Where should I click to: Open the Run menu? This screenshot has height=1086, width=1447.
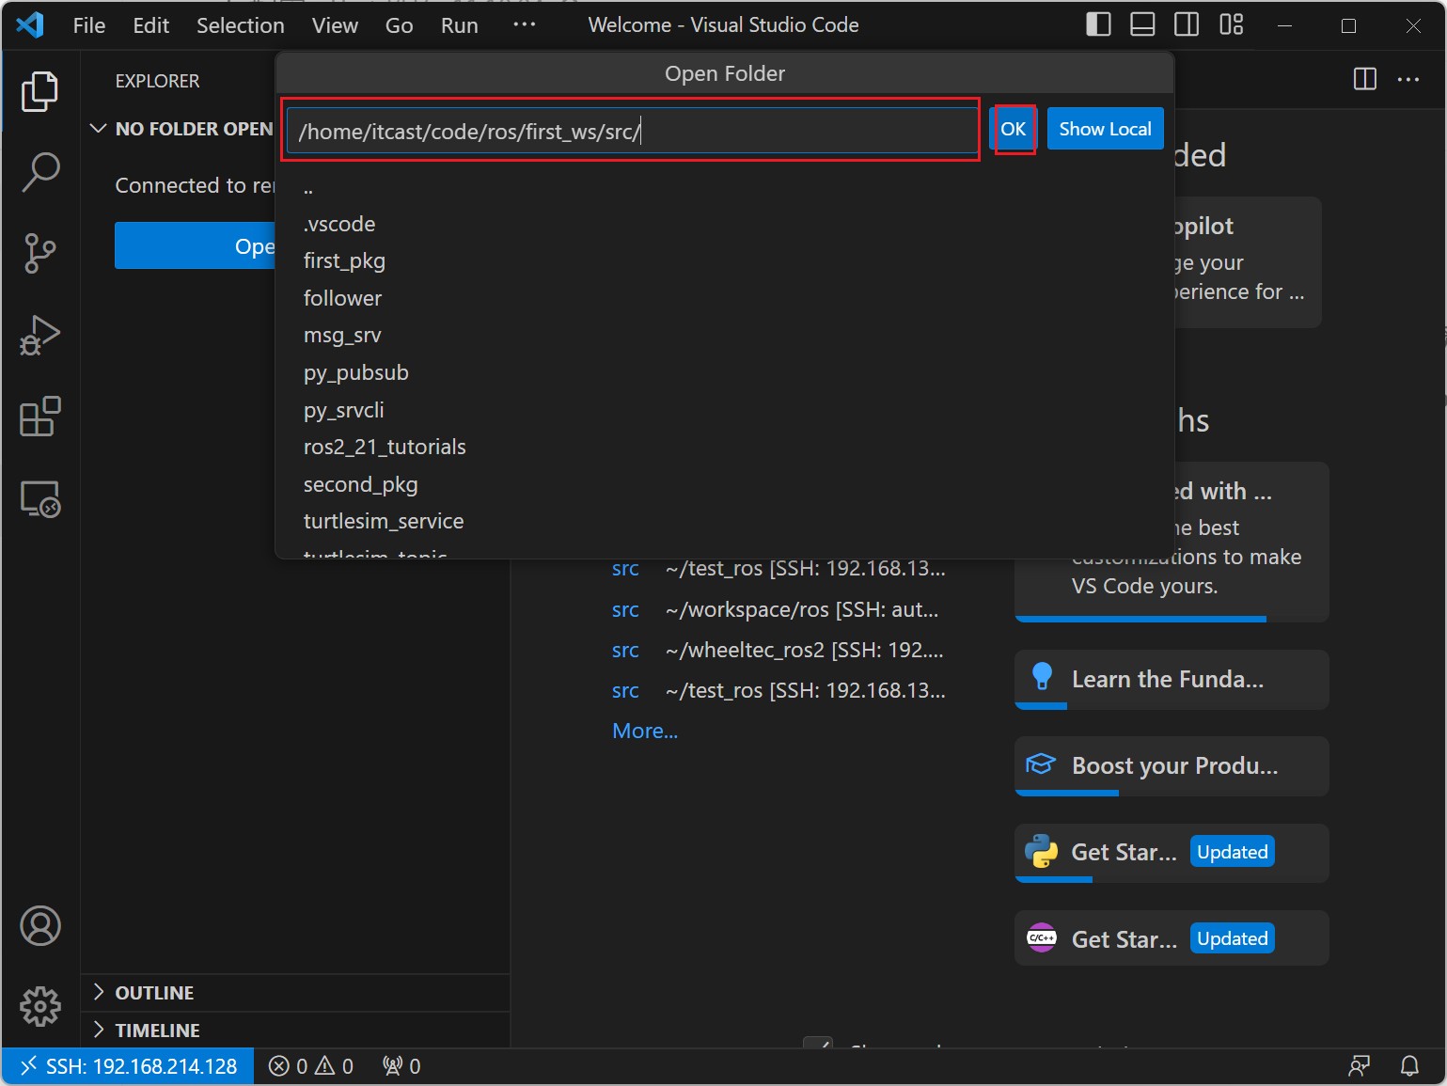point(459,25)
